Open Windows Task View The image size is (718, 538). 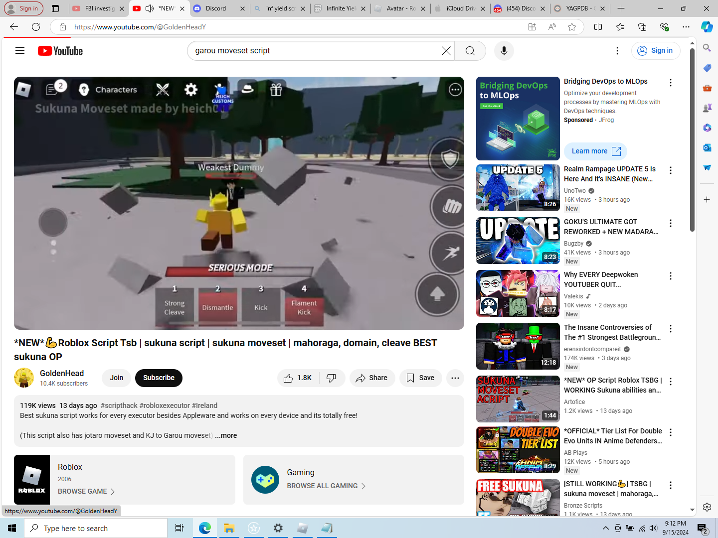[x=179, y=528]
